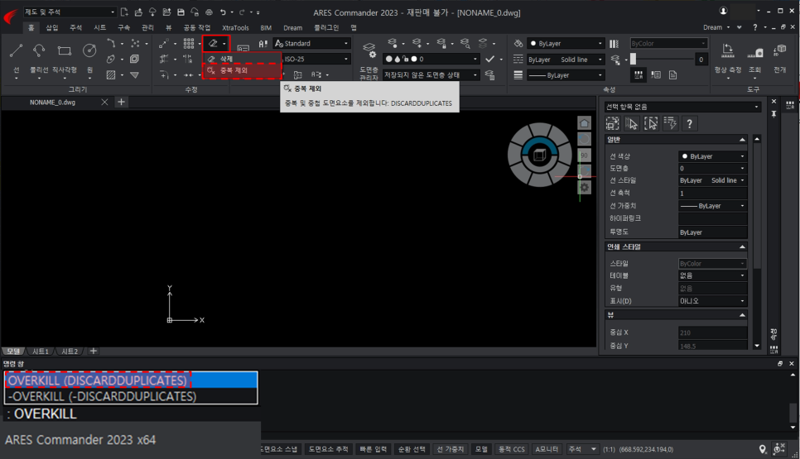Choose 삭제 (Delete) from the dropdown menu

(243, 59)
